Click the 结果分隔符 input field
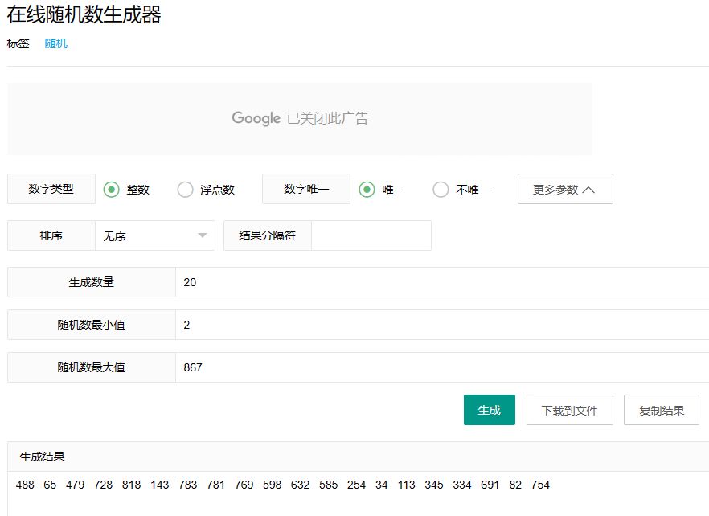 coord(371,235)
